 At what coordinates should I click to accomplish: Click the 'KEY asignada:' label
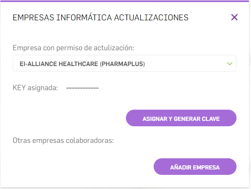(x=35, y=88)
